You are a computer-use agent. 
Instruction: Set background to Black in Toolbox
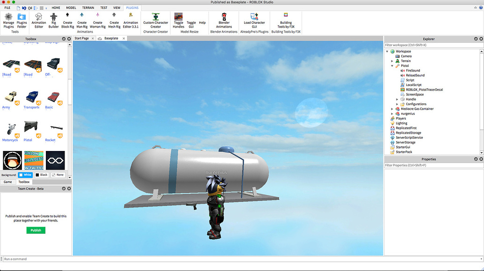click(42, 174)
